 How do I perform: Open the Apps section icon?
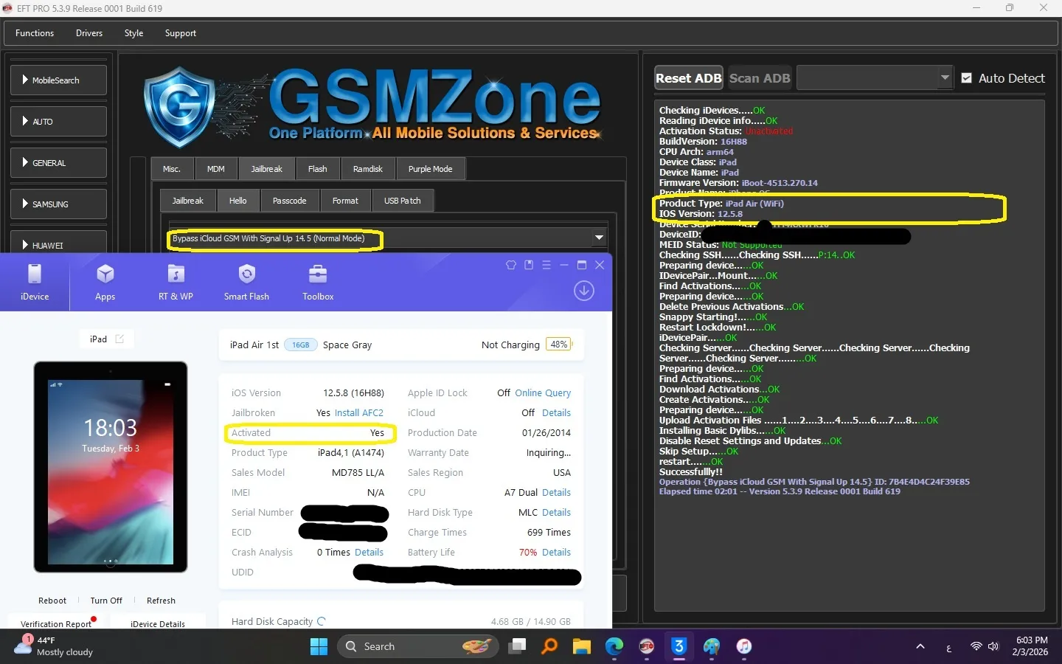pyautogui.click(x=105, y=283)
